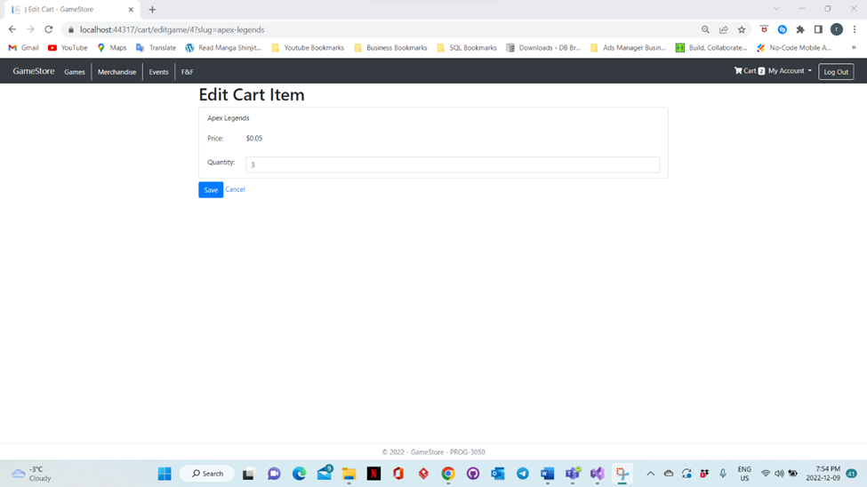Open the Games nav item
The width and height of the screenshot is (867, 487).
click(x=75, y=72)
